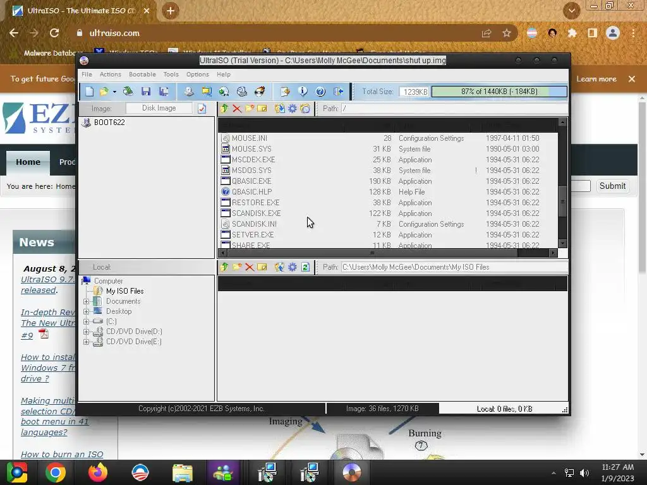
Task: Click the Refresh icon in local pane toolbar
Action: click(x=305, y=267)
